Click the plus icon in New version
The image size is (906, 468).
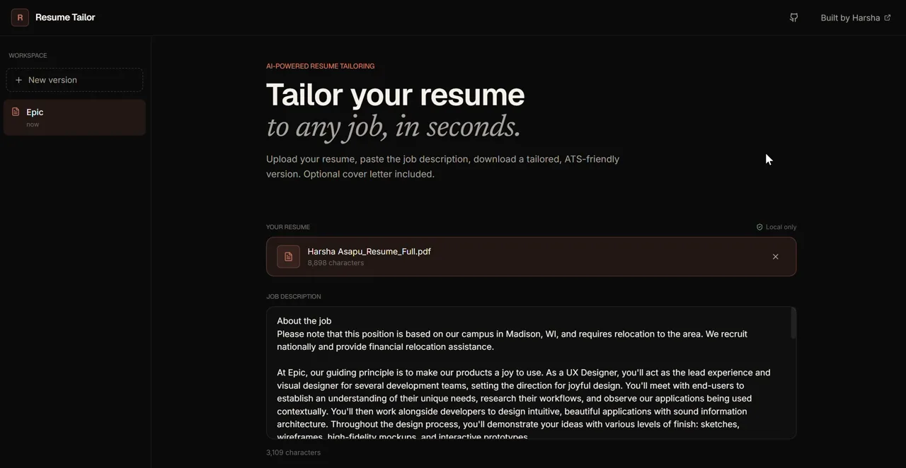tap(19, 80)
